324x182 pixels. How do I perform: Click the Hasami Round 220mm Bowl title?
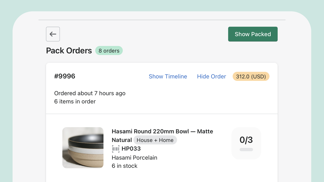point(150,131)
